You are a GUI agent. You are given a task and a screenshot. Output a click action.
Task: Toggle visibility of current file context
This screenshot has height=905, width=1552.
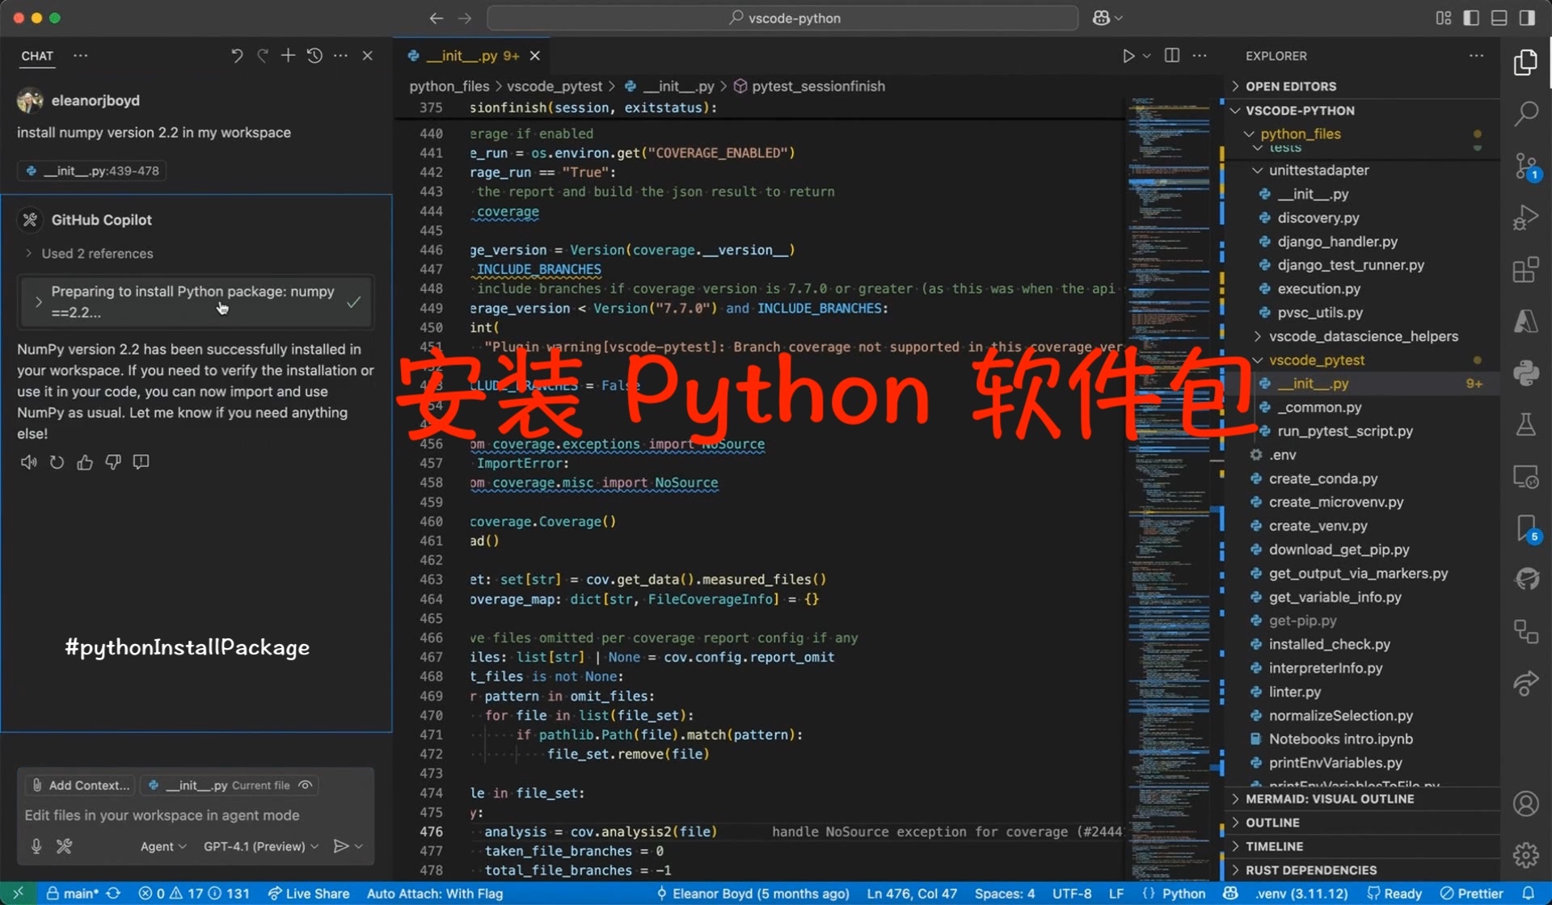(x=306, y=785)
